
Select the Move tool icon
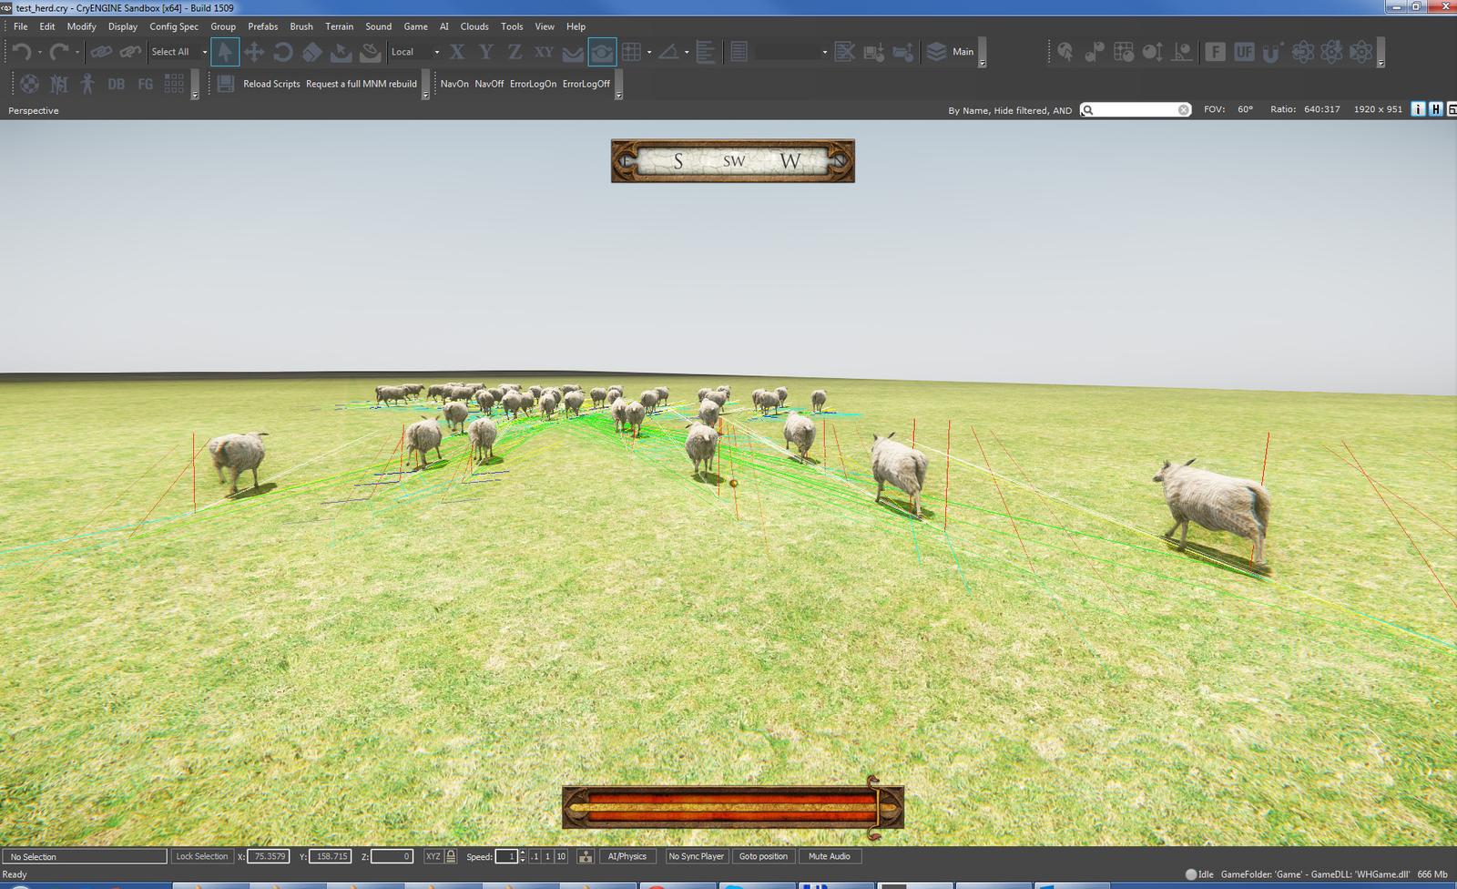(254, 52)
